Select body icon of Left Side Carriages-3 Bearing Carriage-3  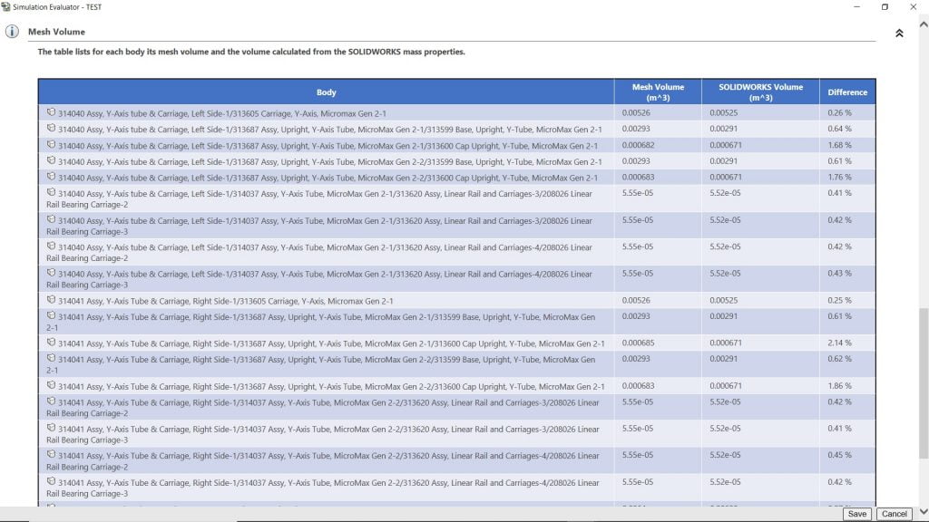pos(51,219)
